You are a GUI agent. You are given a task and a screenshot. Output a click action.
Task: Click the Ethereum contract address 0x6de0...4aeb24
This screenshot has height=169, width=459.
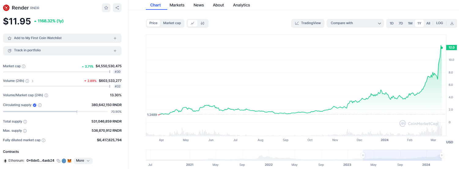point(40,161)
